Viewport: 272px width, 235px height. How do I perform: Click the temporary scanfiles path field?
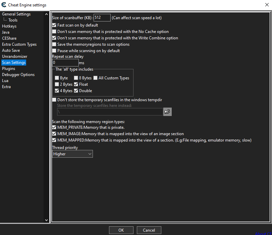click(110, 112)
